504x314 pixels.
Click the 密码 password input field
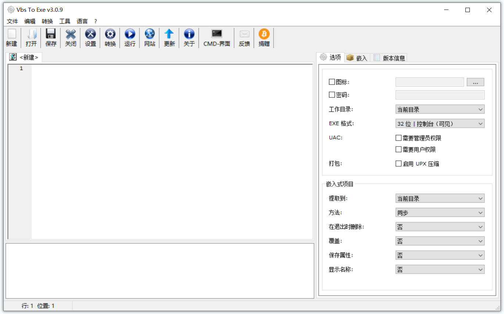click(440, 95)
